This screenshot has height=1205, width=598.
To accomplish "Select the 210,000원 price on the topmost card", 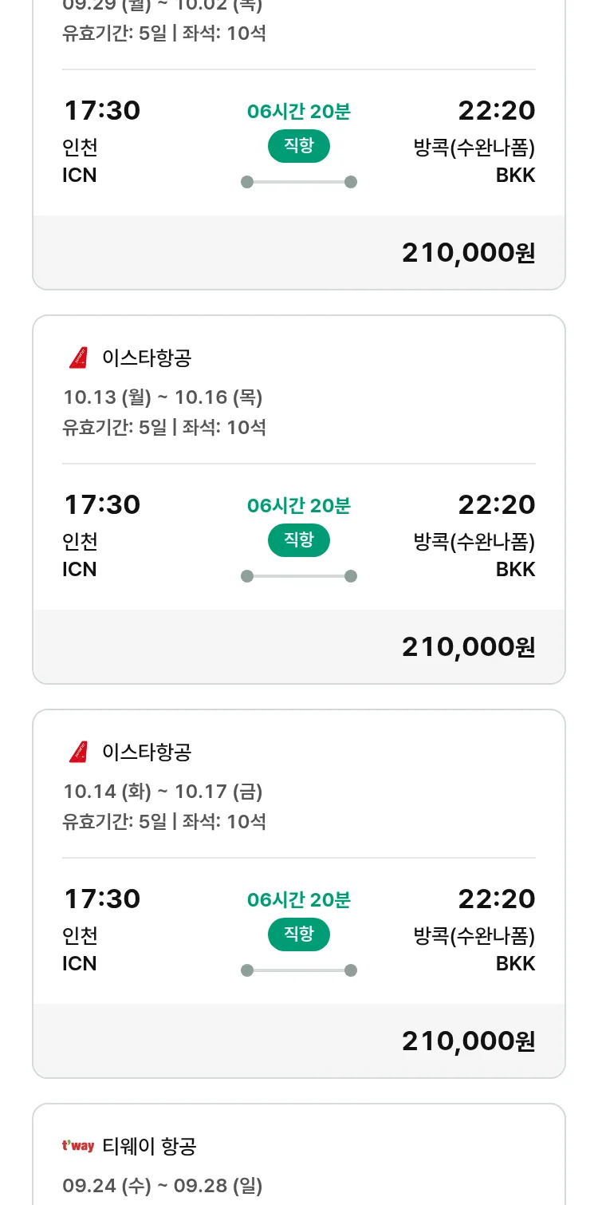I will (468, 253).
